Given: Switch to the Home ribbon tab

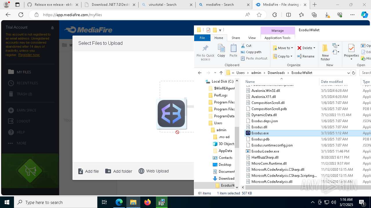Looking at the screenshot, I should (219, 38).
